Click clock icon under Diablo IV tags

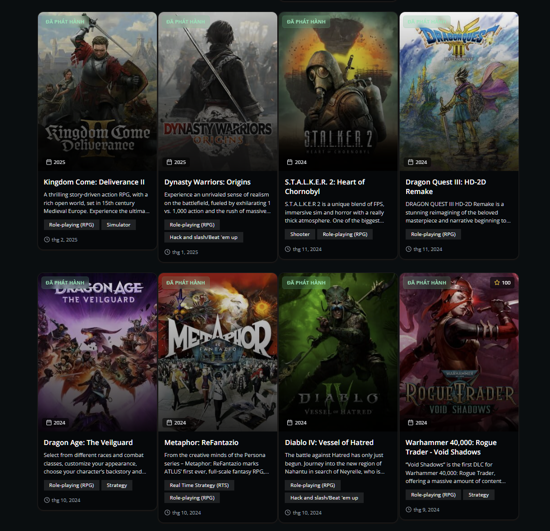pos(288,512)
